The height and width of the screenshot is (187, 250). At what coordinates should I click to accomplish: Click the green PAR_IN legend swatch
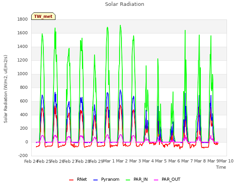pyautogui.click(x=128, y=180)
